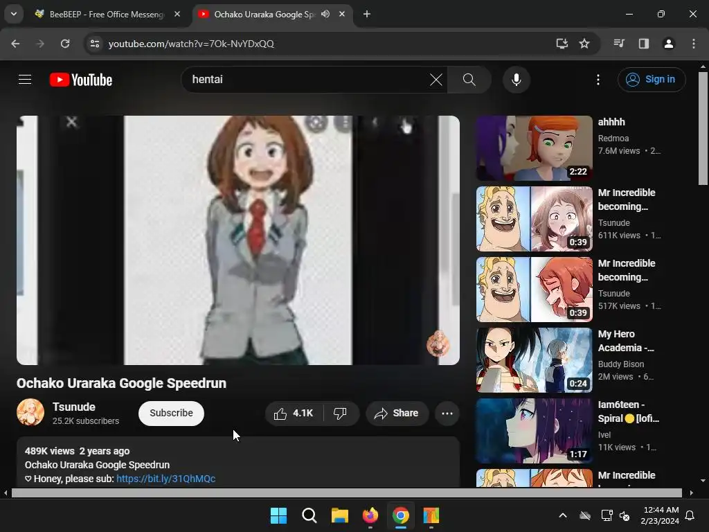Viewport: 709px width, 532px height.
Task: Clear the search box with the X
Action: click(436, 80)
